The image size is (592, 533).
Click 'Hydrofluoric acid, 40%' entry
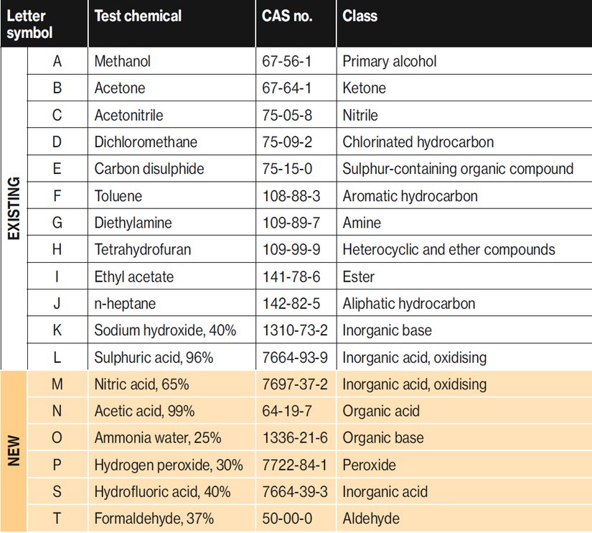(162, 492)
